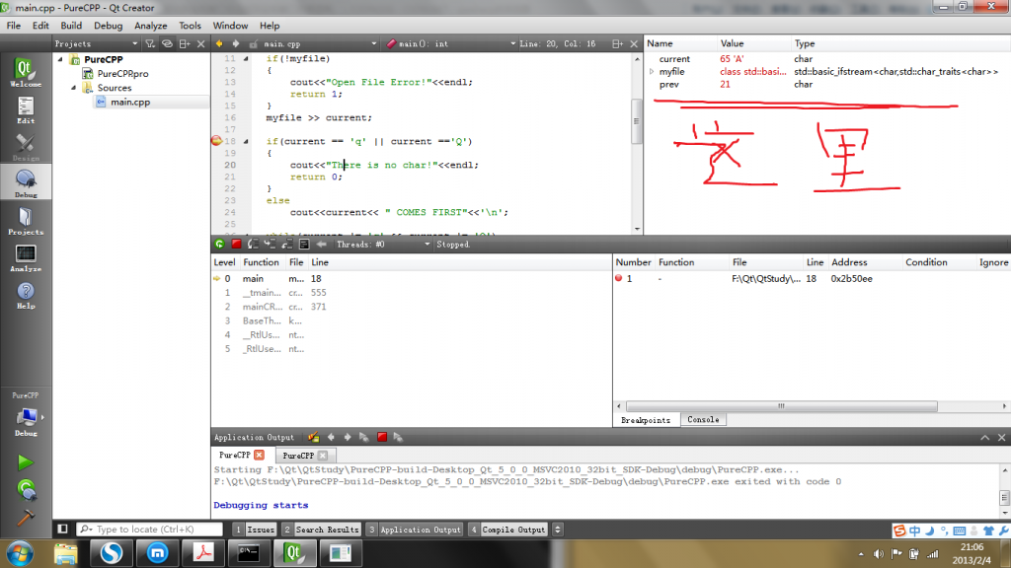The height and width of the screenshot is (568, 1011).
Task: Open the Help mode in sidebar
Action: 26,295
